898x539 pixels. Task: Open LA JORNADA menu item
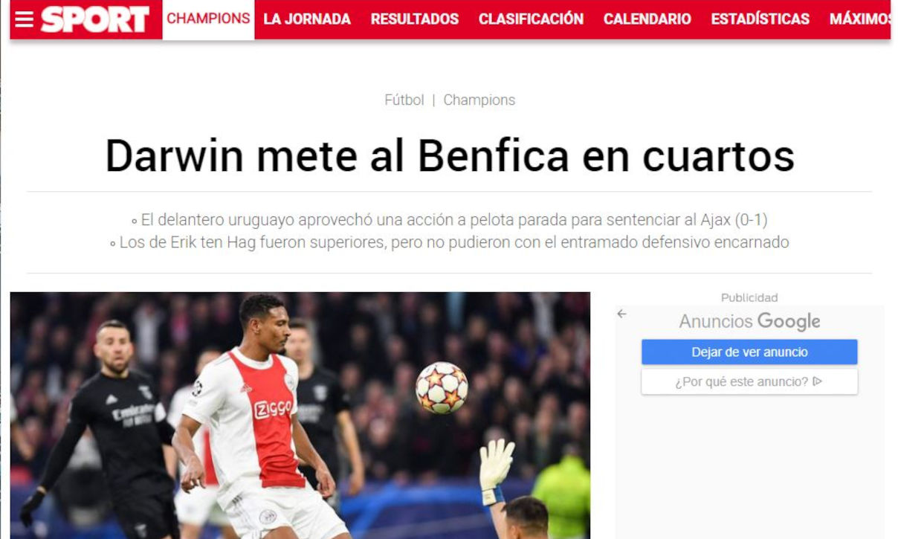pos(307,19)
